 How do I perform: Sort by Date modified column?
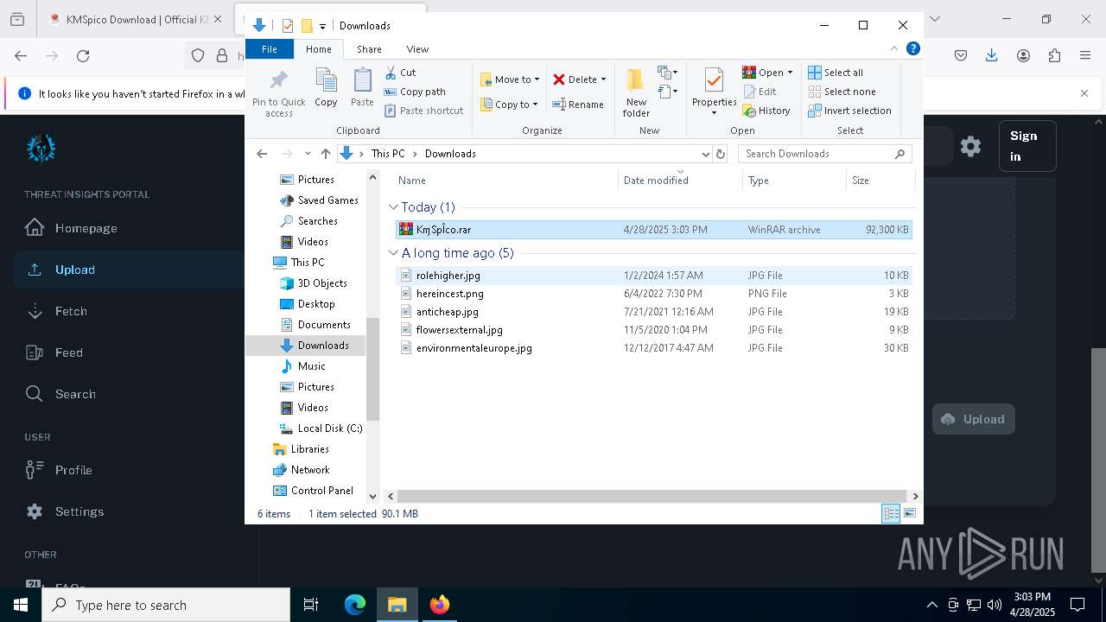[681, 181]
